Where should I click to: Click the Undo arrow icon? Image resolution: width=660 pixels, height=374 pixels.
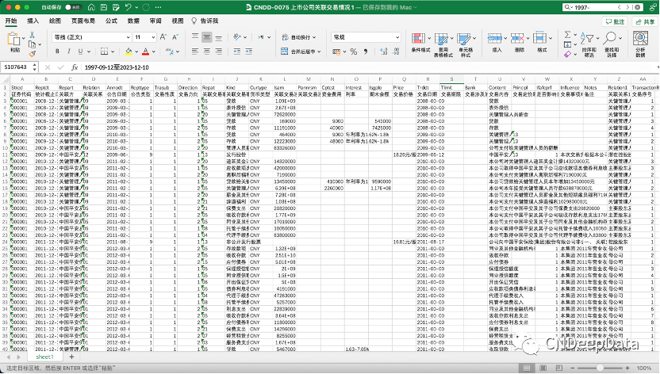pyautogui.click(x=128, y=7)
